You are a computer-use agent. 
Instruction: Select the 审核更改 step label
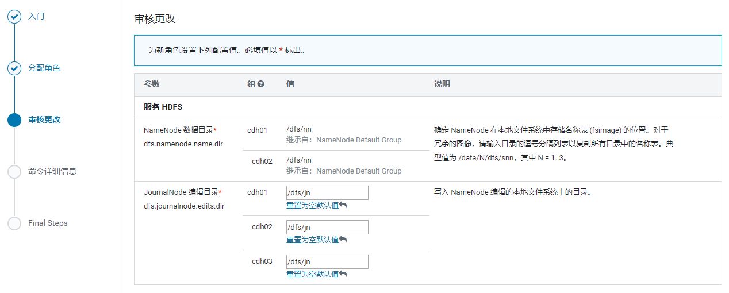coord(44,119)
